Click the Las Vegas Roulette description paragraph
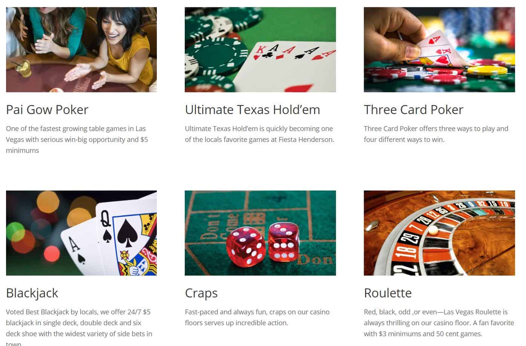 [439, 323]
